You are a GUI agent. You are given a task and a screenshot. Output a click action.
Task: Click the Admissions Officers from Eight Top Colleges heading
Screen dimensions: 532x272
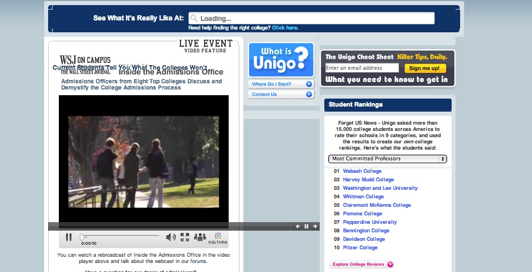pyautogui.click(x=141, y=84)
